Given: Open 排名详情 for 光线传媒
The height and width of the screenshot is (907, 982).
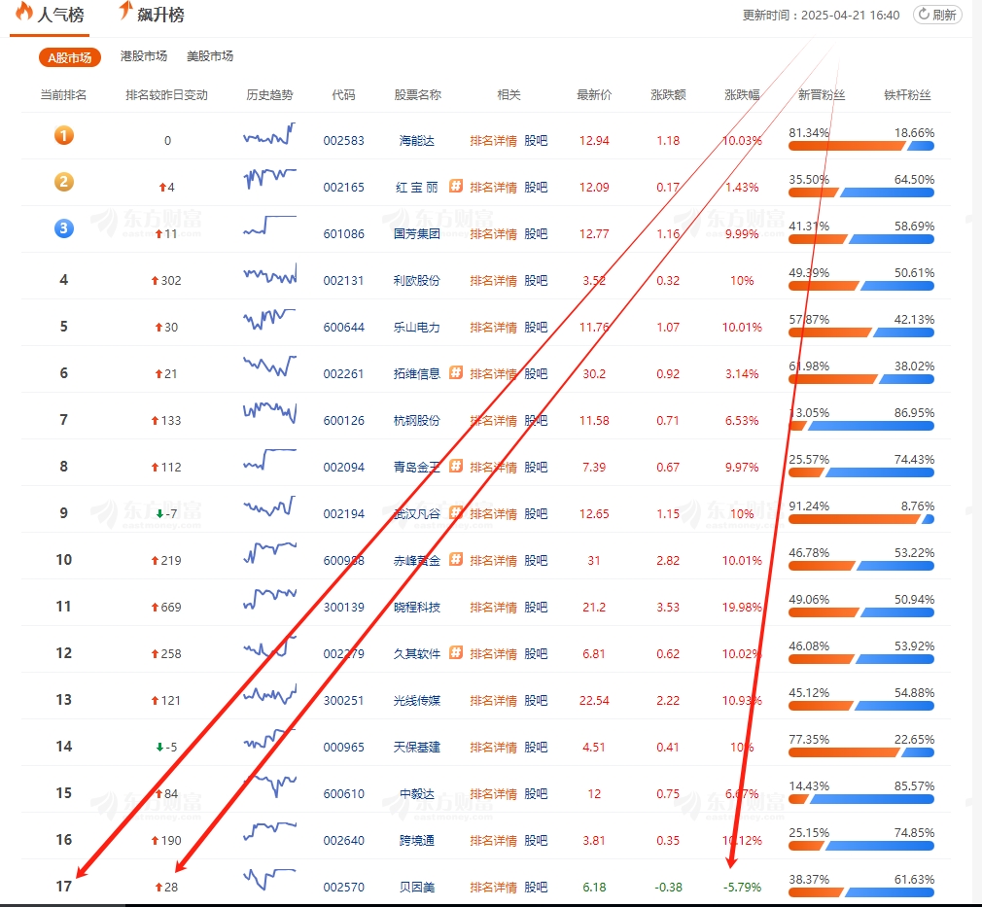Looking at the screenshot, I should click(494, 701).
